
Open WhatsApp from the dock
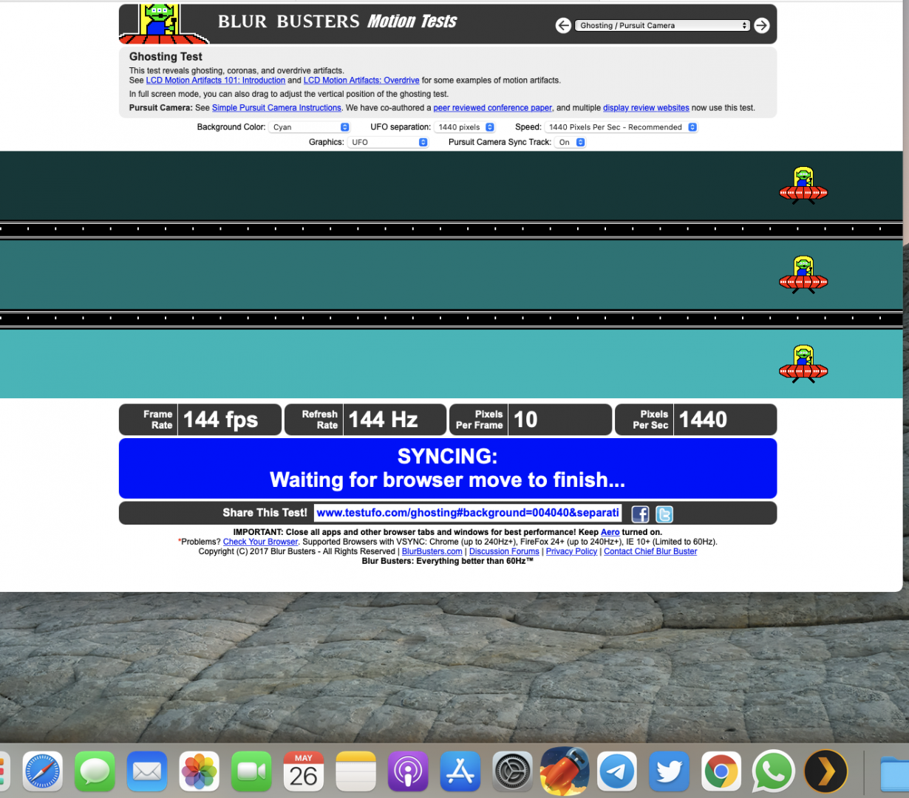click(773, 773)
